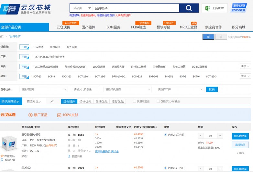This screenshot has width=253, height=172.
Task: Select 内地2-5工作日 radio for SI2302
Action: (166, 168)
